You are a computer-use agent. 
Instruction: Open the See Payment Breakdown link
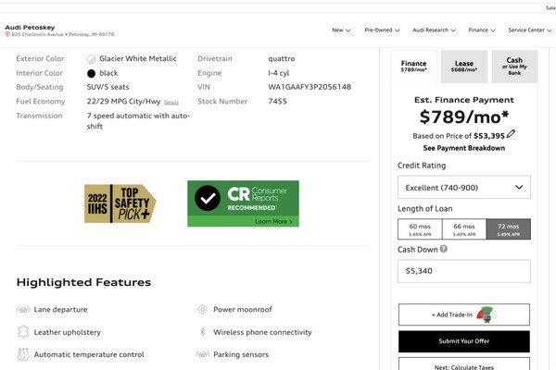[x=464, y=148]
